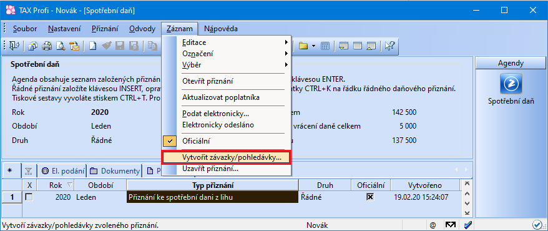Screen dimensions: 548x231
Task: Toggle the Oficiální checked menu entry
Action: pyautogui.click(x=227, y=141)
